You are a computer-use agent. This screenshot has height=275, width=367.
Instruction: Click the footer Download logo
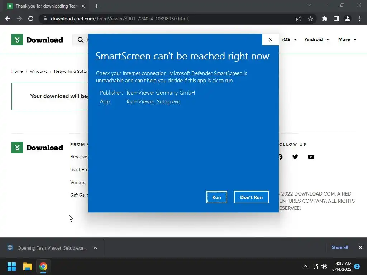[x=37, y=148]
